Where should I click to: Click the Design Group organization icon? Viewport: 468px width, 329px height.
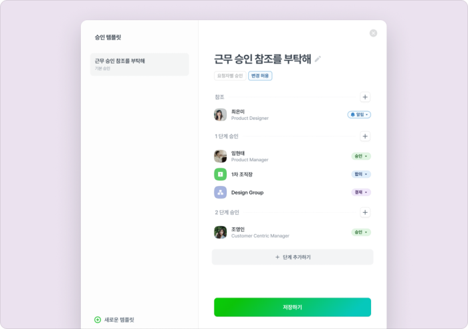[x=220, y=193]
